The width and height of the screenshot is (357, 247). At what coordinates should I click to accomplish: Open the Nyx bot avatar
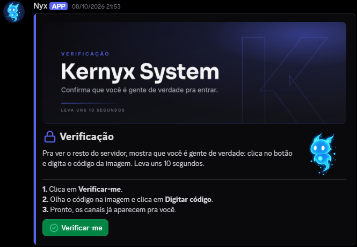point(14,11)
